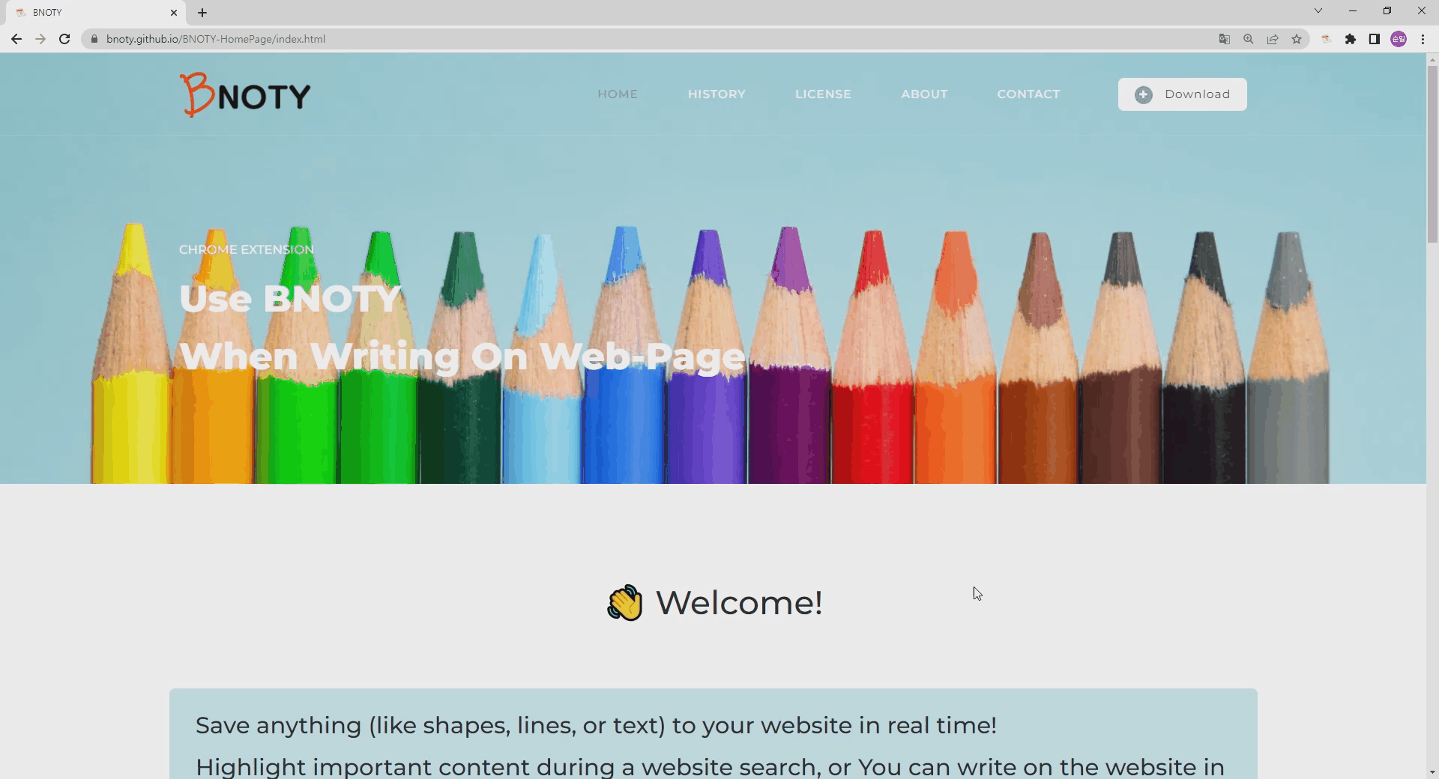Open the Google Translate icon in address bar

[x=1225, y=39]
